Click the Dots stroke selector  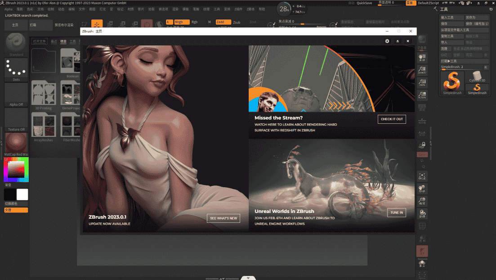[x=16, y=68]
